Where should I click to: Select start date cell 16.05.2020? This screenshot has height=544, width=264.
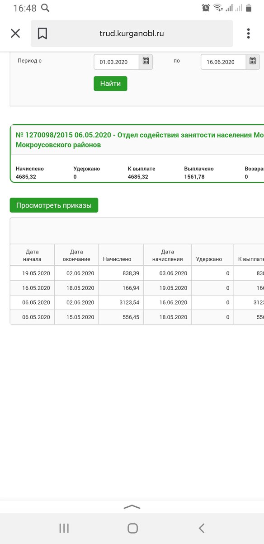point(32,288)
